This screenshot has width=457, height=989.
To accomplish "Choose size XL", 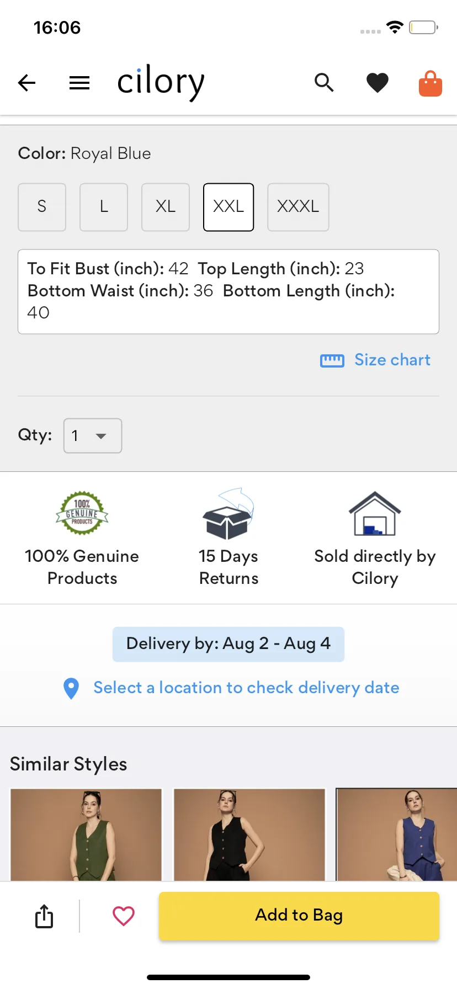I will 166,207.
